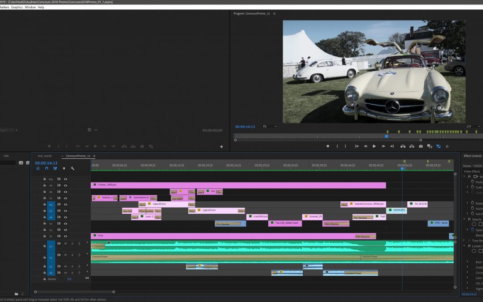This screenshot has width=483, height=302.
Task: Open the Source monitor button editor plus
Action: point(221,147)
